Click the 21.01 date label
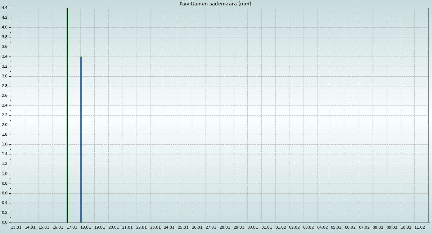Image resolution: width=432 pixels, height=234 pixels. click(127, 228)
